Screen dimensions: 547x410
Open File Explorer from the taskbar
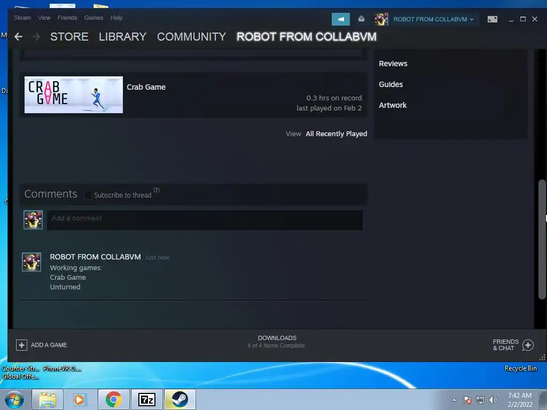[48, 399]
